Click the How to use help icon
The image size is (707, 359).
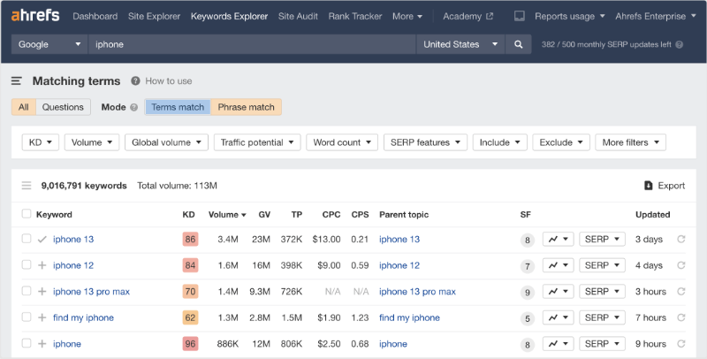click(x=135, y=80)
